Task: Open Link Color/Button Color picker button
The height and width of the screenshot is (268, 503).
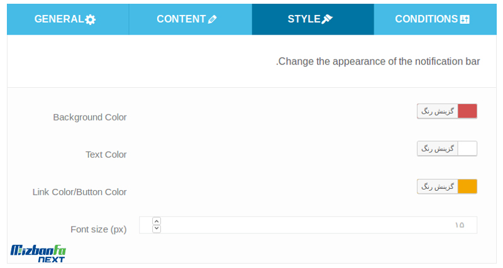Action: (447, 186)
